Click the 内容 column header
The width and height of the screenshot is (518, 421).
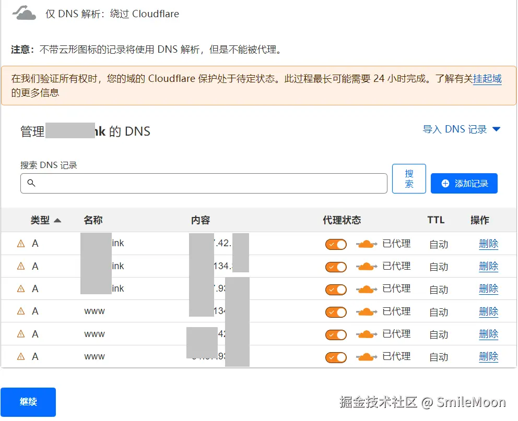pyautogui.click(x=201, y=220)
